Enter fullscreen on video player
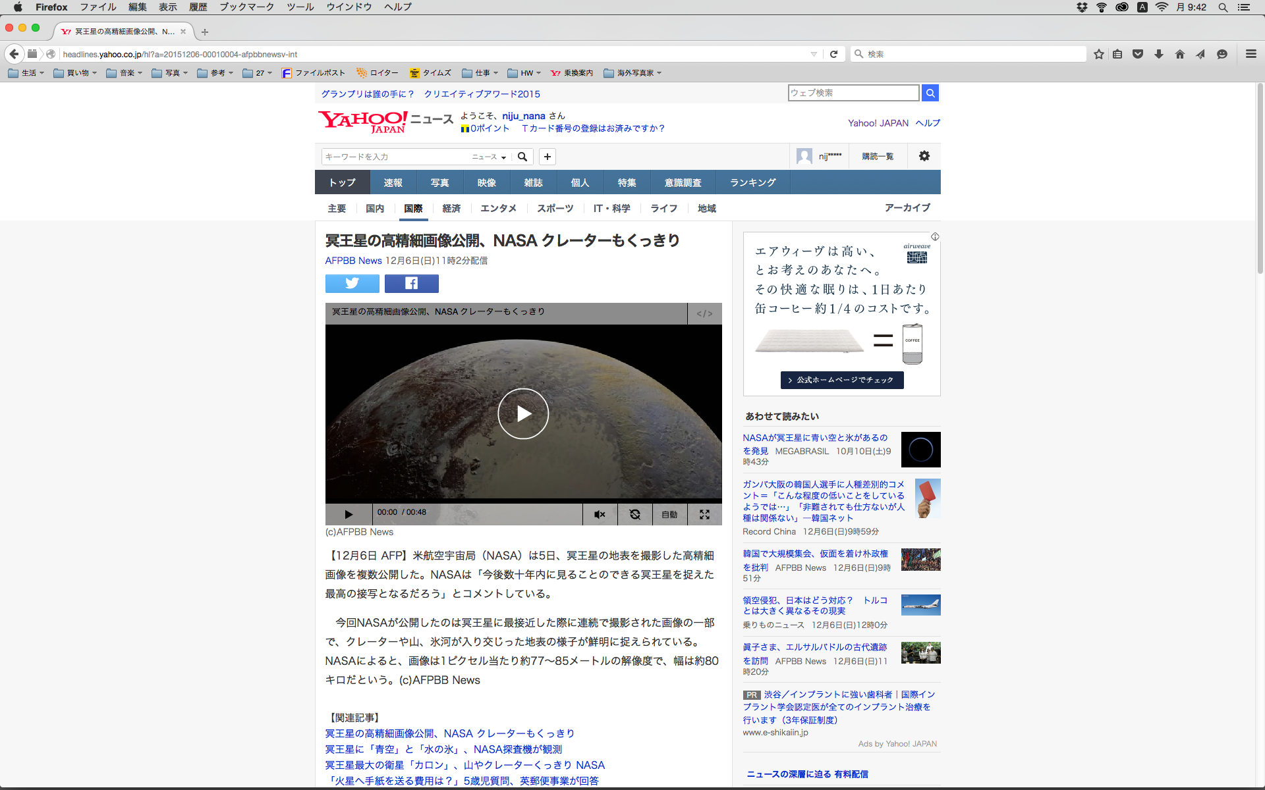 pyautogui.click(x=704, y=514)
